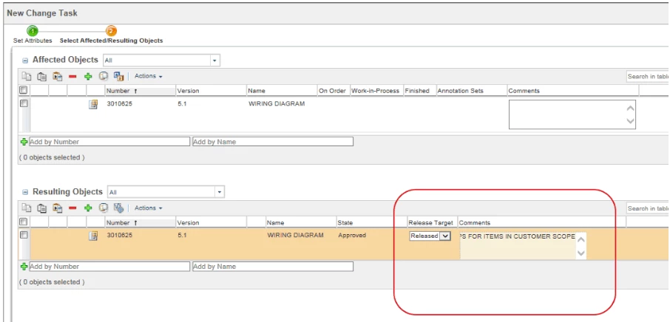Click Add by Name field in Resulting Objects
Screen dimensions: 670x322
pyautogui.click(x=273, y=267)
